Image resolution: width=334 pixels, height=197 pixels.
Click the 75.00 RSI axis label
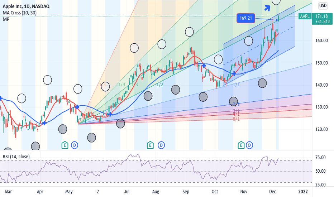point(320,157)
